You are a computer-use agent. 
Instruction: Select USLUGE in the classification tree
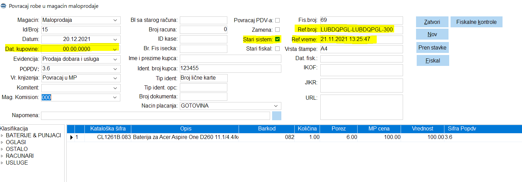pos(17,163)
